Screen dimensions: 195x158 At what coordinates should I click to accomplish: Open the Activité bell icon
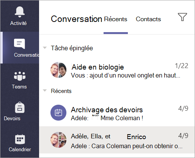pyautogui.click(x=20, y=12)
